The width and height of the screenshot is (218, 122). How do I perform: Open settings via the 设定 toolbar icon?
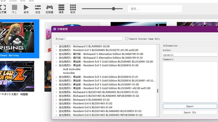click(38, 7)
